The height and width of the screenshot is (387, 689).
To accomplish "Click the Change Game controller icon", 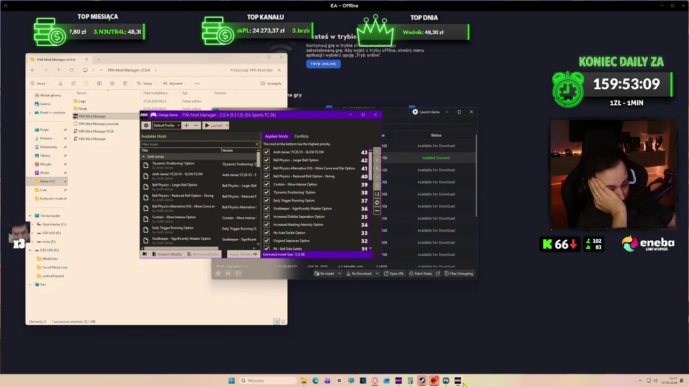I will click(153, 114).
